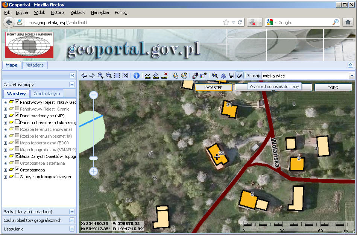Zoom in with the map slider plus button
Screen dimensions: 357x235
click(93, 171)
